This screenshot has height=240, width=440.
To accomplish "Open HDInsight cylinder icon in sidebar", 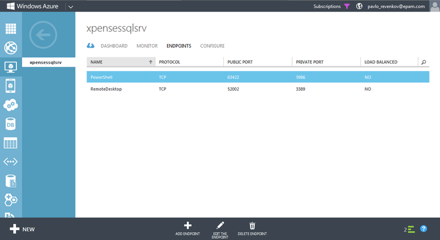I will [x=10, y=181].
